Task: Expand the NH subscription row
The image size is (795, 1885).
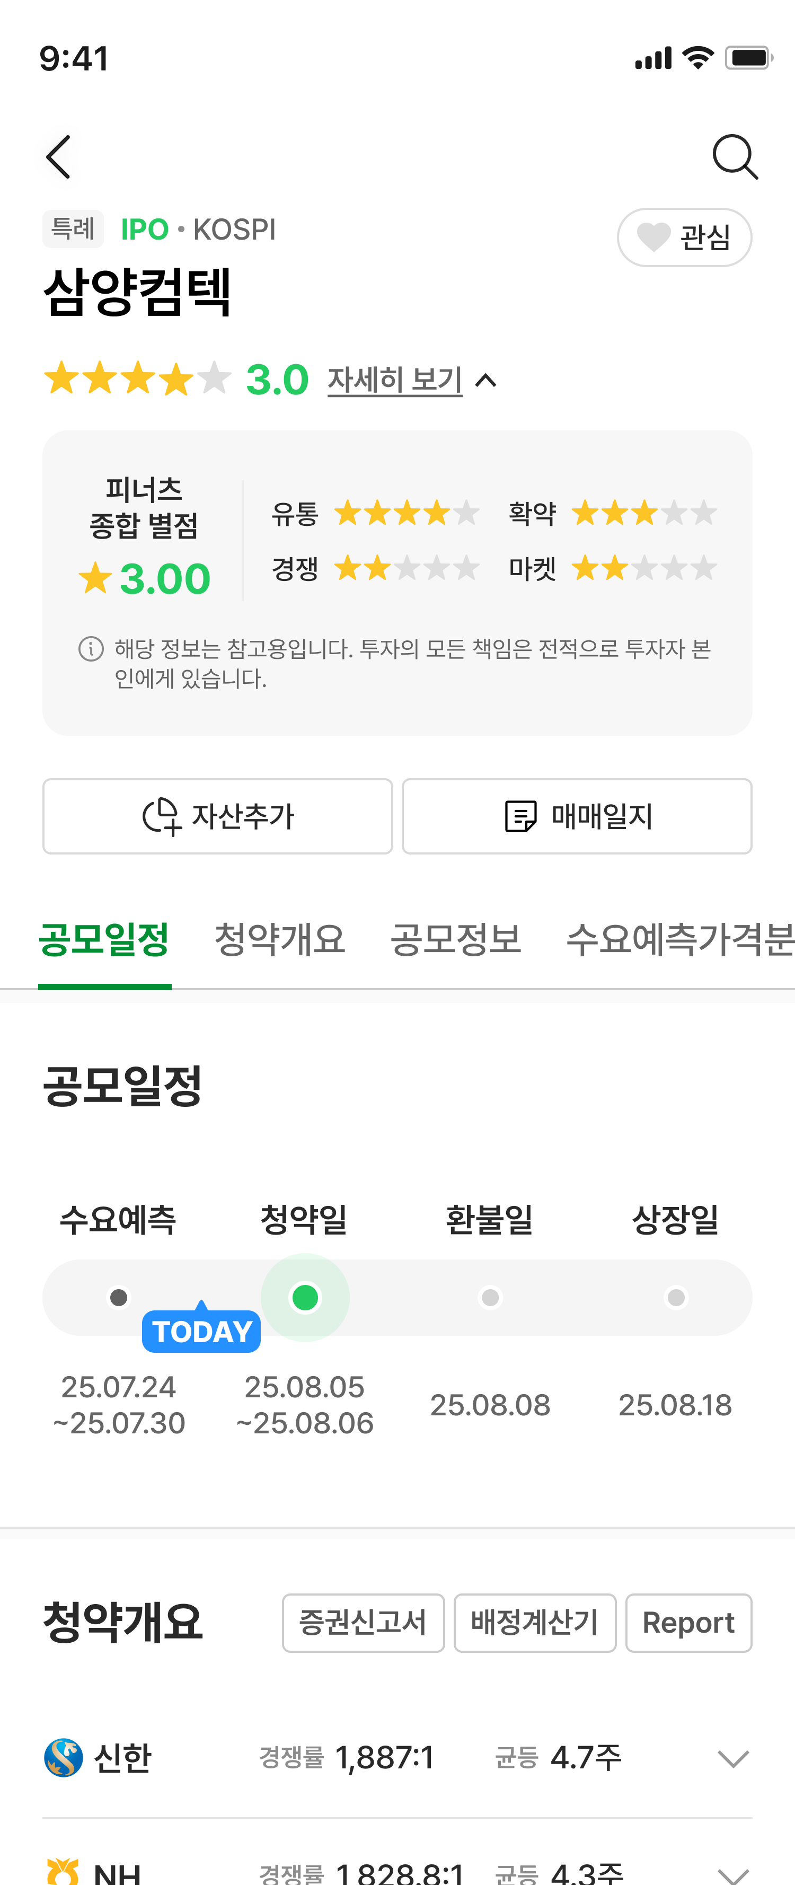Action: [733, 1873]
